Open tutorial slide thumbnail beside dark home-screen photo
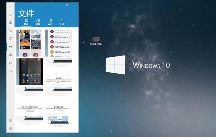This screenshot has height=137, width=216. (58, 72)
